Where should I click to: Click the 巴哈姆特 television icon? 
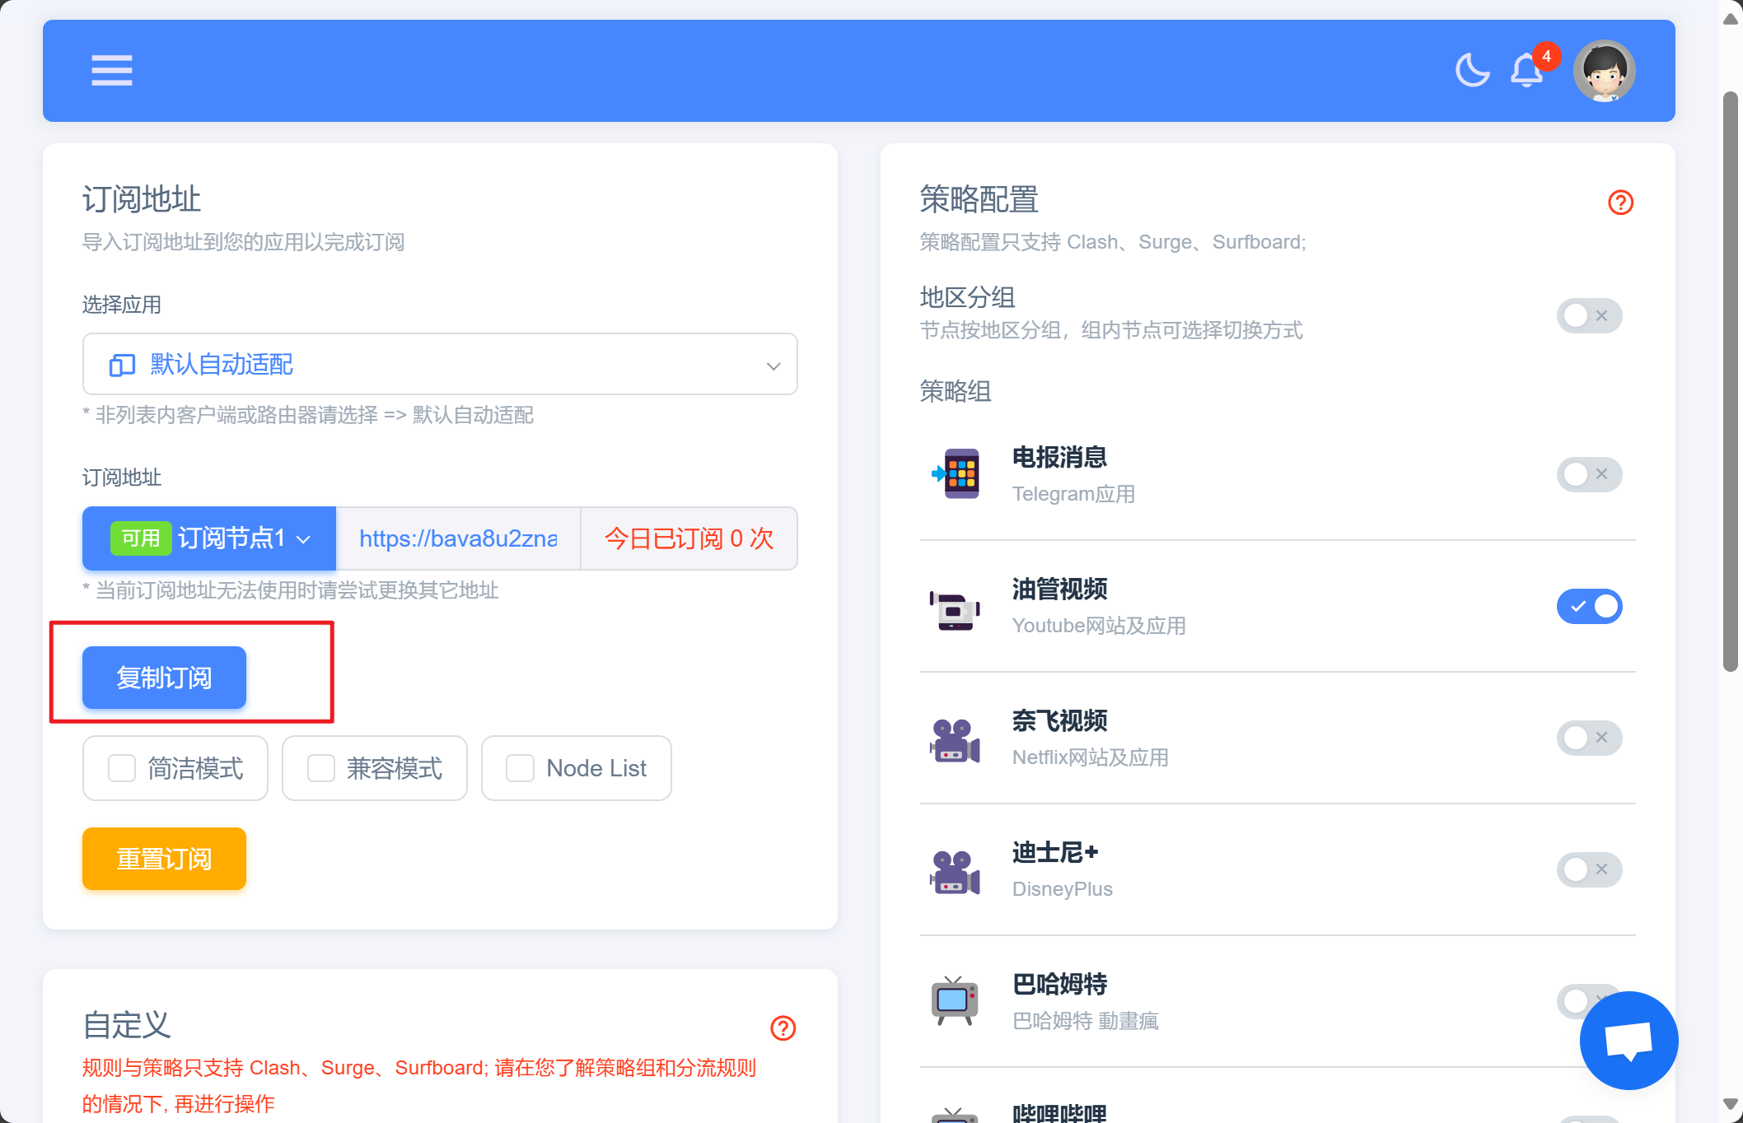click(x=956, y=1000)
